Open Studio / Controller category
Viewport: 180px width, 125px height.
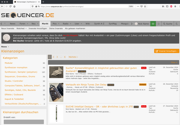coord(14,81)
